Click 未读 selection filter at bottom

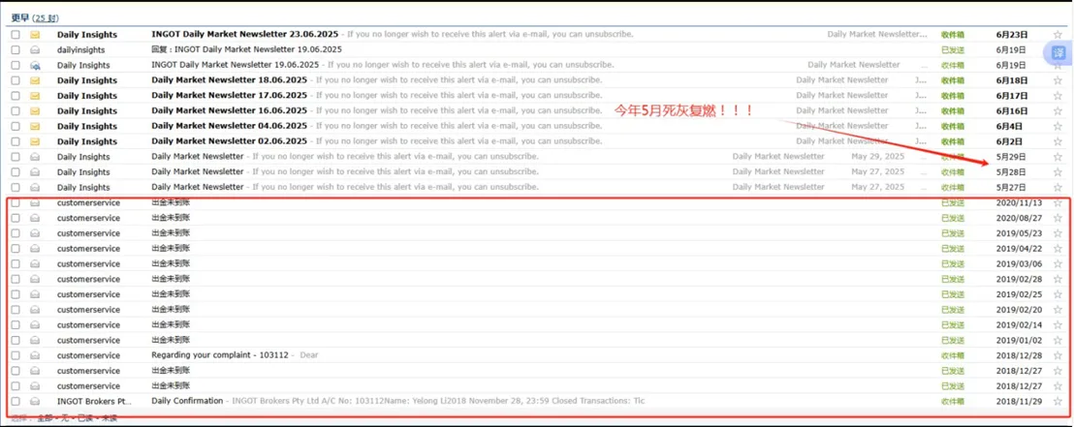[110, 416]
